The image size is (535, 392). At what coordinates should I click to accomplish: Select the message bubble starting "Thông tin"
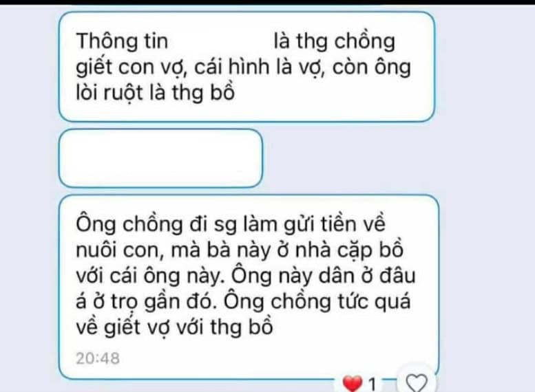(x=246, y=67)
